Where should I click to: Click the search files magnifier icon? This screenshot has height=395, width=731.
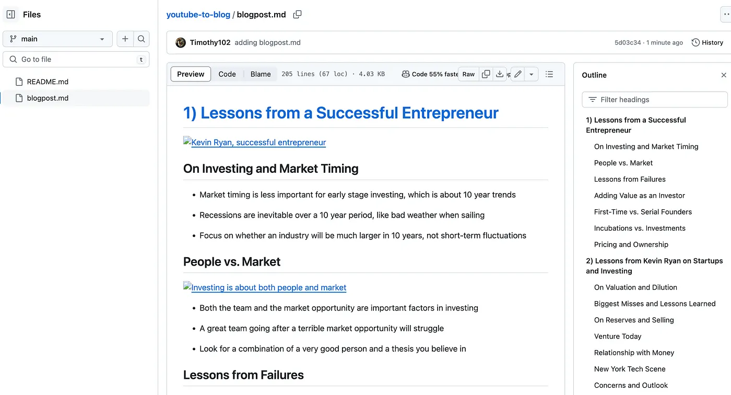click(x=141, y=39)
